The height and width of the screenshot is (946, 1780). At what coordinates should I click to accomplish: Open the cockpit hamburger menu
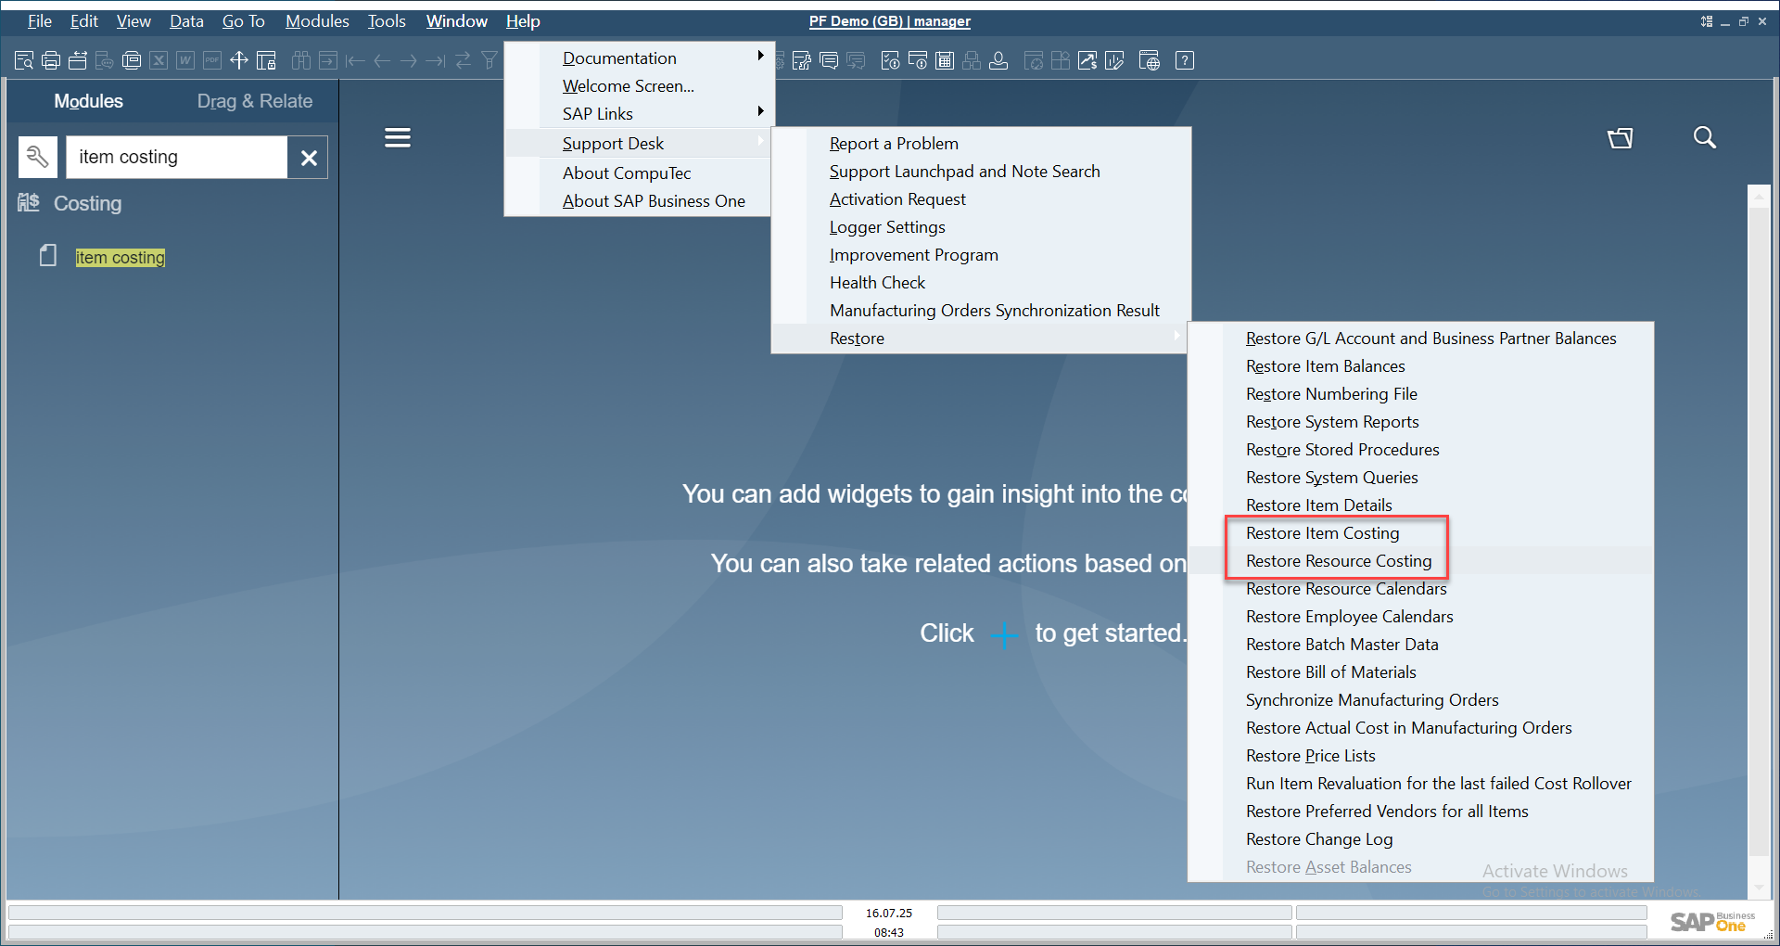(x=397, y=136)
